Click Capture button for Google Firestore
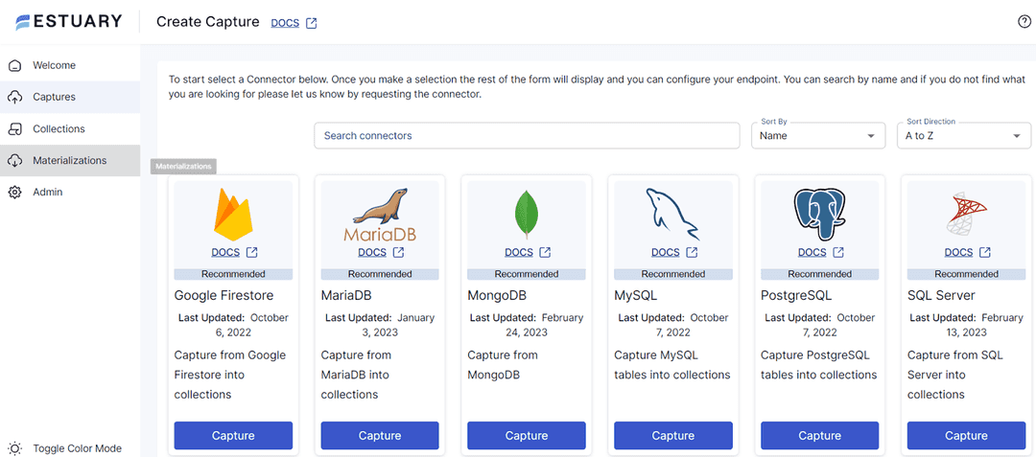The image size is (1036, 457). [x=233, y=435]
